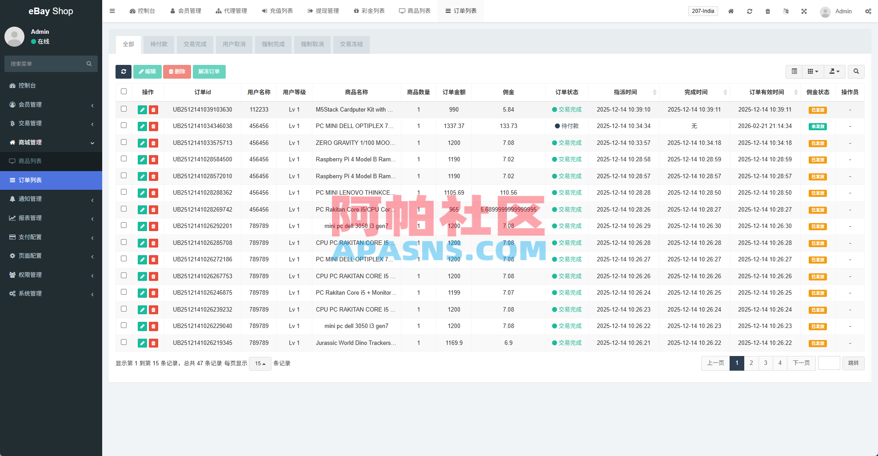
Task: Click the trash icon in top bar
Action: point(768,11)
